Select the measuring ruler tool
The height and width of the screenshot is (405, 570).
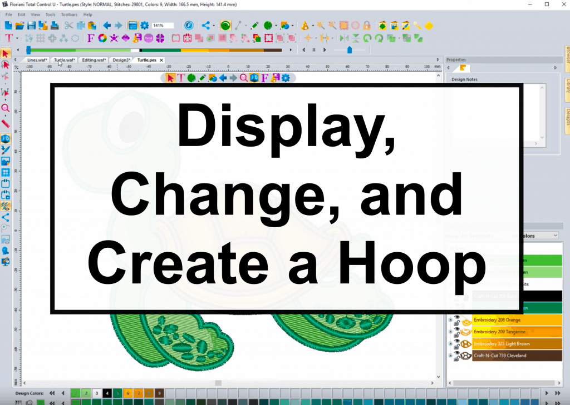pyautogui.click(x=6, y=123)
